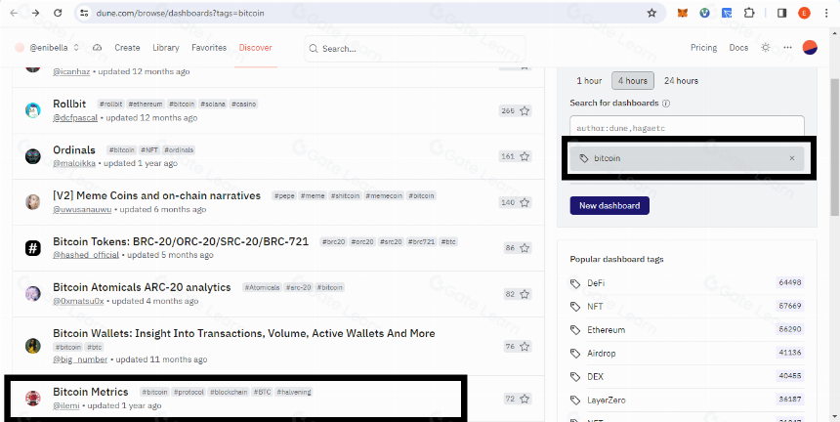The height and width of the screenshot is (422, 840).
Task: Star the Ordinals dashboard
Action: point(525,156)
